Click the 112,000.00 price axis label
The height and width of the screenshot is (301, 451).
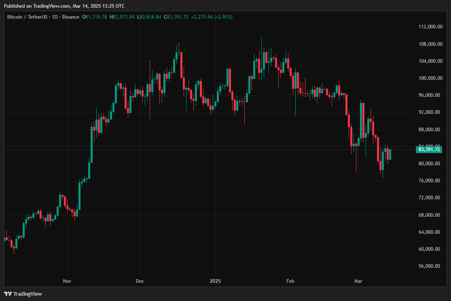pos(430,27)
